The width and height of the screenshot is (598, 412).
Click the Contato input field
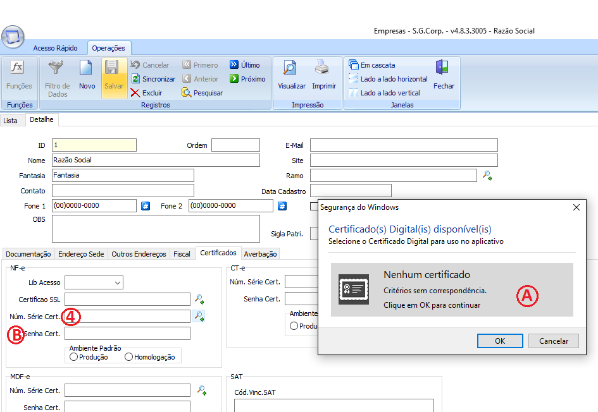click(123, 190)
